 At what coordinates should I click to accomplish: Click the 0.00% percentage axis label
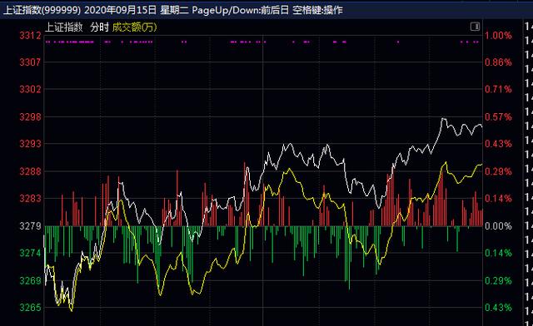[498, 226]
